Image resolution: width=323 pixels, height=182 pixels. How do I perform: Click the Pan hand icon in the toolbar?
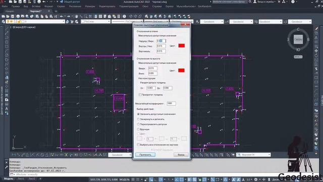click(x=76, y=16)
